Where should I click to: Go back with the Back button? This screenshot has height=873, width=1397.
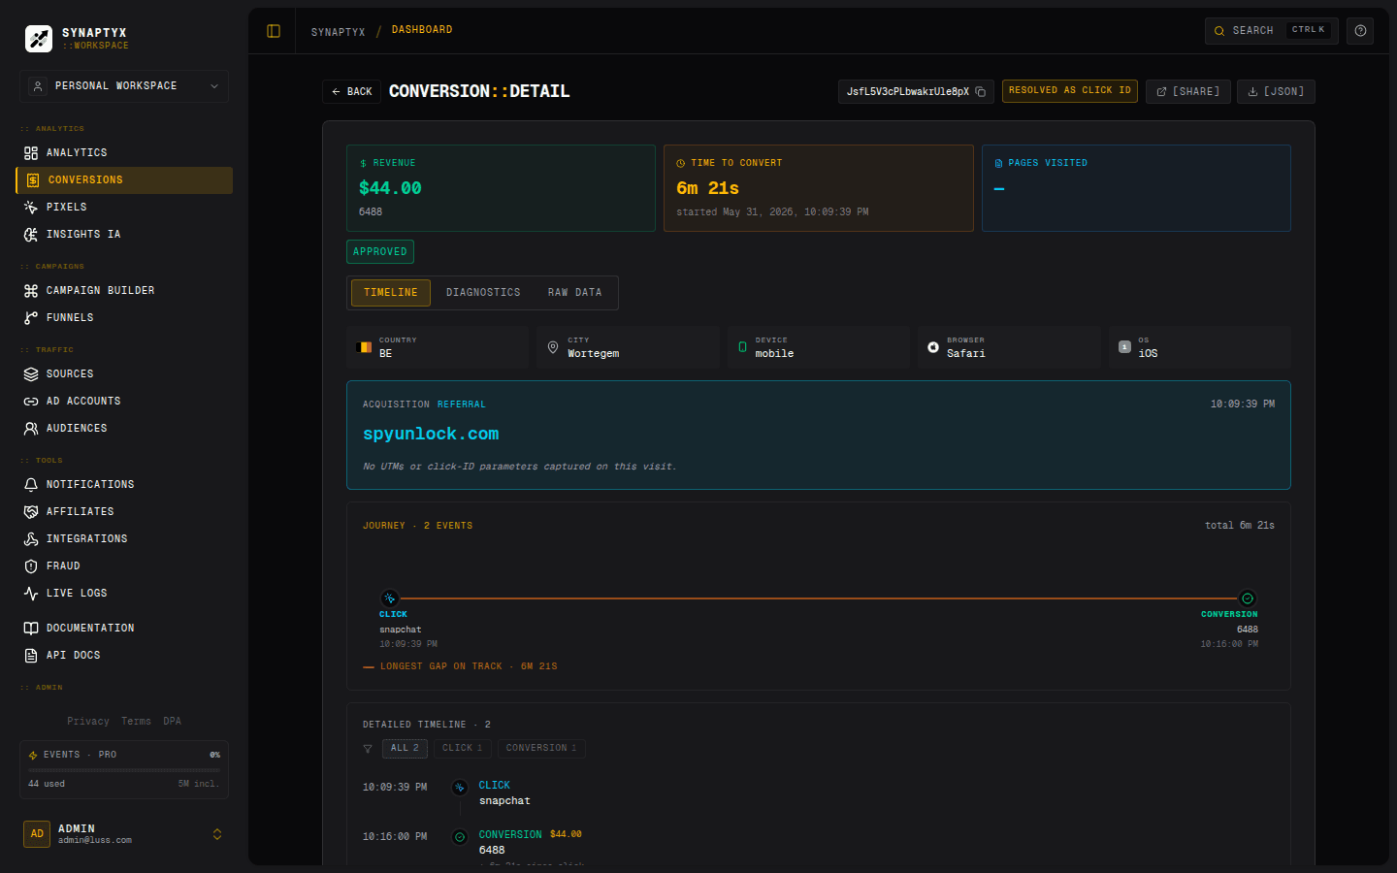click(x=351, y=92)
